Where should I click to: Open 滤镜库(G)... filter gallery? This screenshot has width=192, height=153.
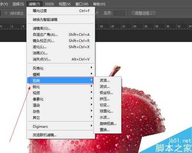pyautogui.click(x=61, y=29)
